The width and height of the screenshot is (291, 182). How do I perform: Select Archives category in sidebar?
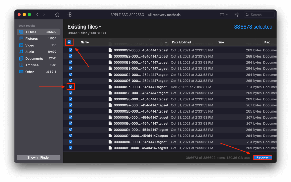(39, 65)
